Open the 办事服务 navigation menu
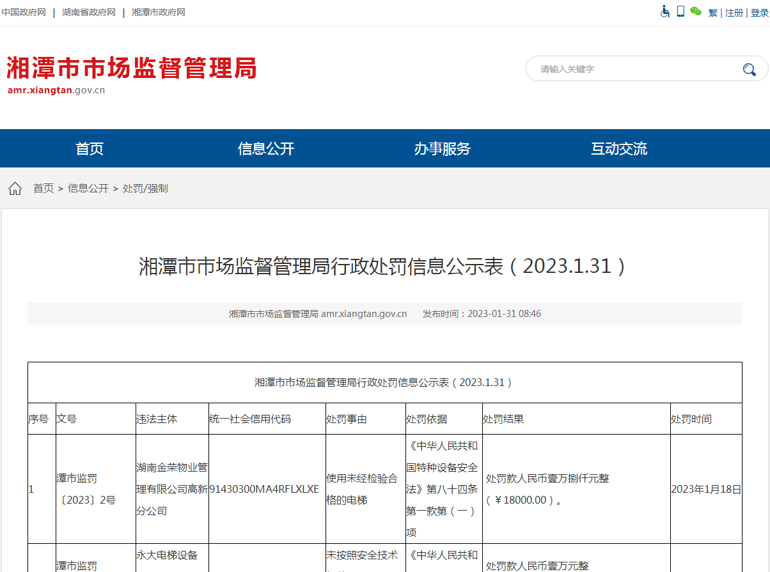The width and height of the screenshot is (770, 572). 443,148
